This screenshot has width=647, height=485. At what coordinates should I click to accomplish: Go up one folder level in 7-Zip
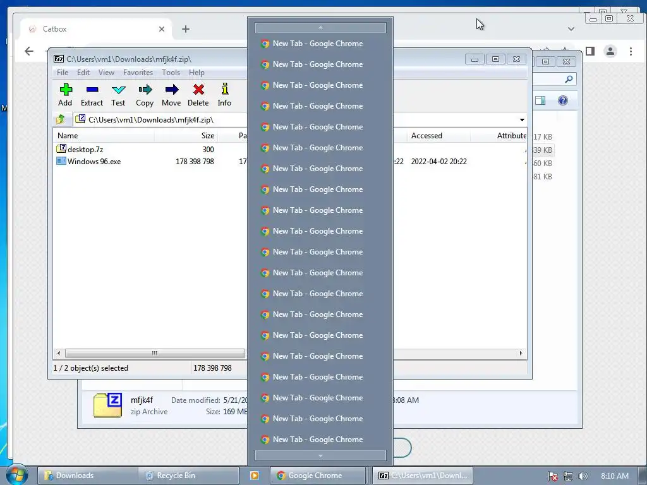tap(61, 119)
